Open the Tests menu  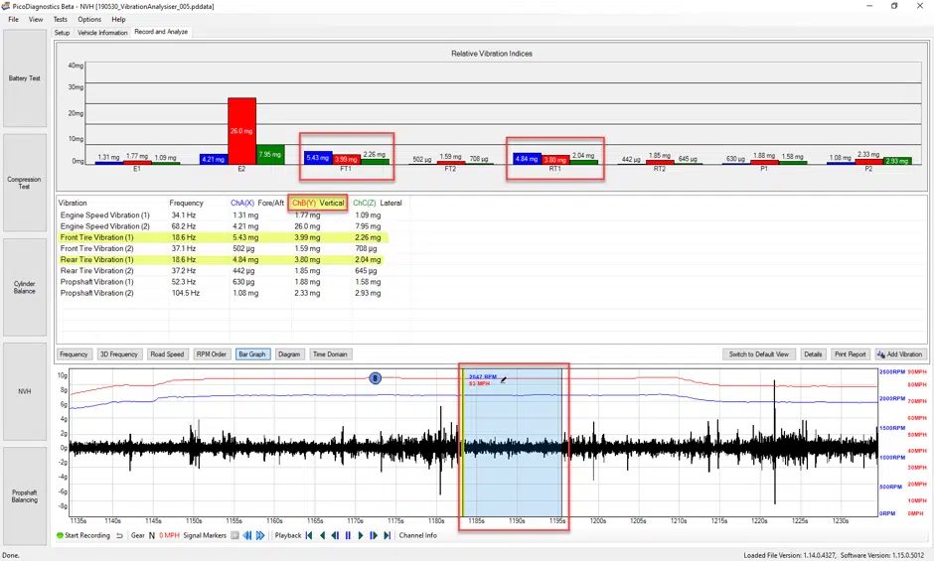click(61, 19)
